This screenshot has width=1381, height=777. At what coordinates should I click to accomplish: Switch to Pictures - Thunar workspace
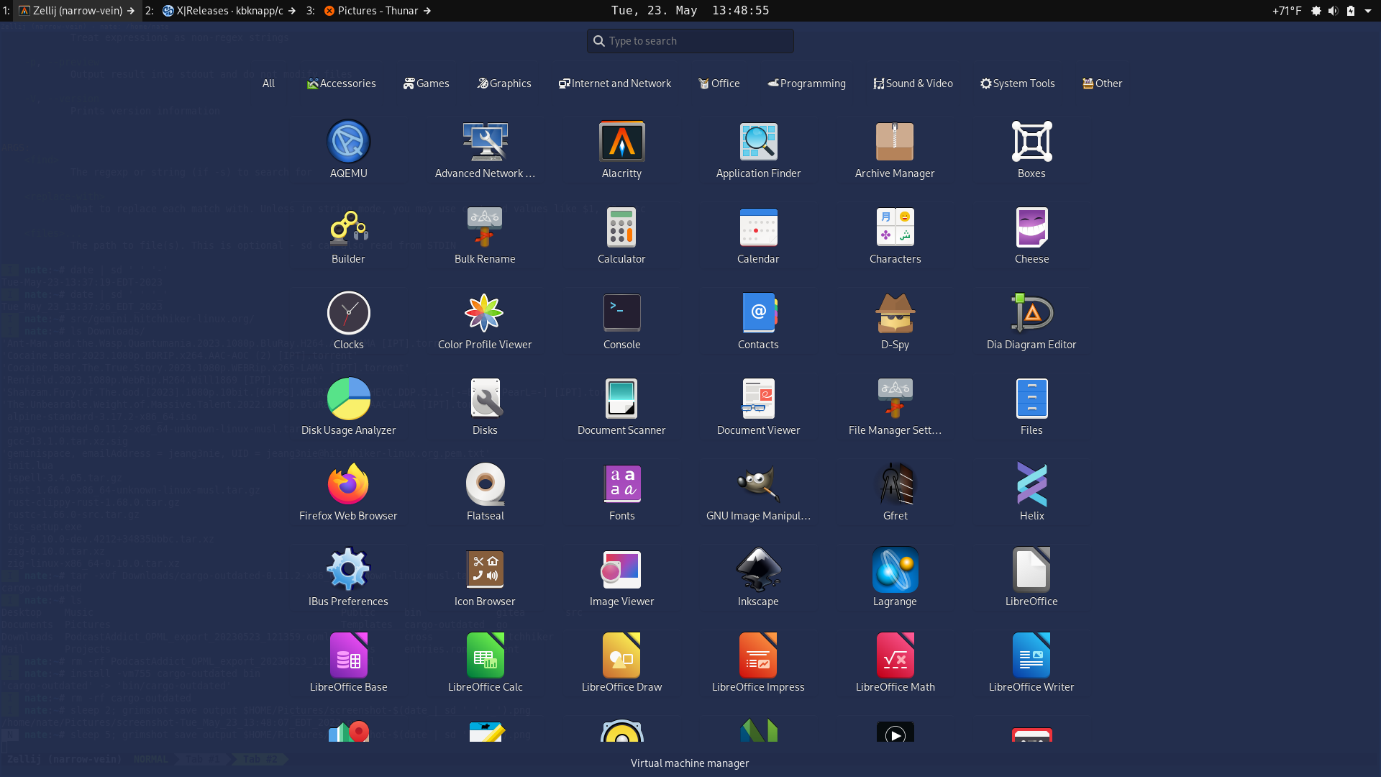coord(378,11)
